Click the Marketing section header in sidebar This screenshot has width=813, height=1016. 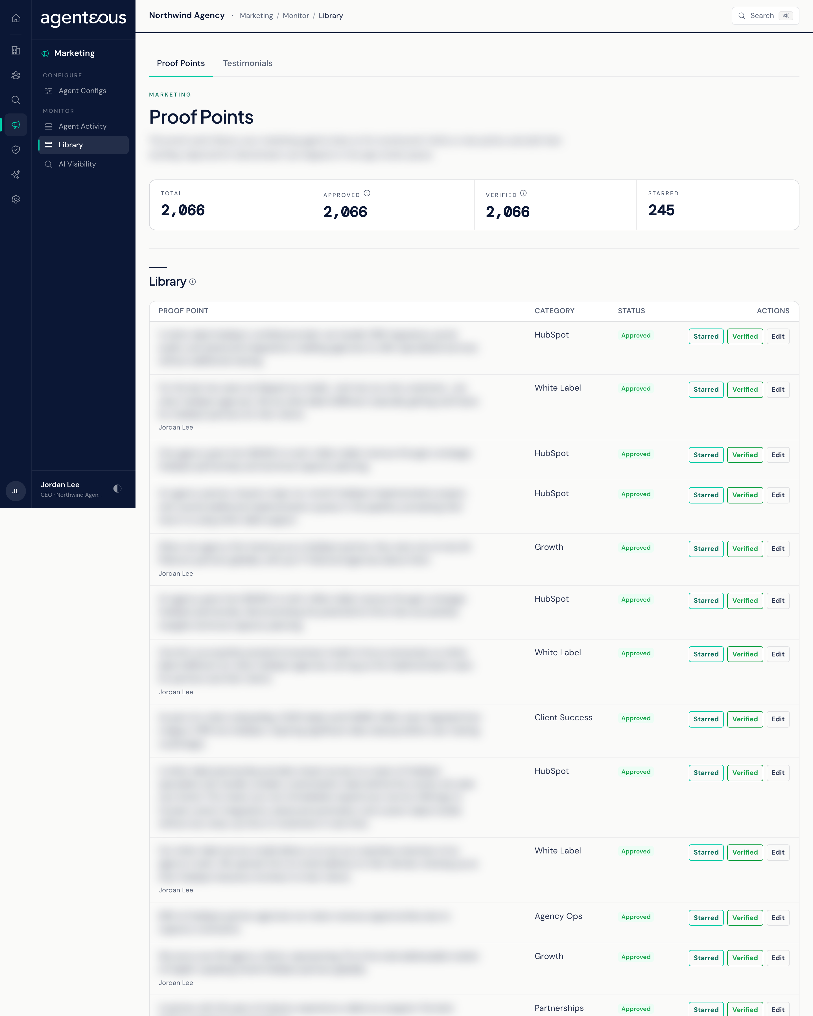[x=68, y=53]
